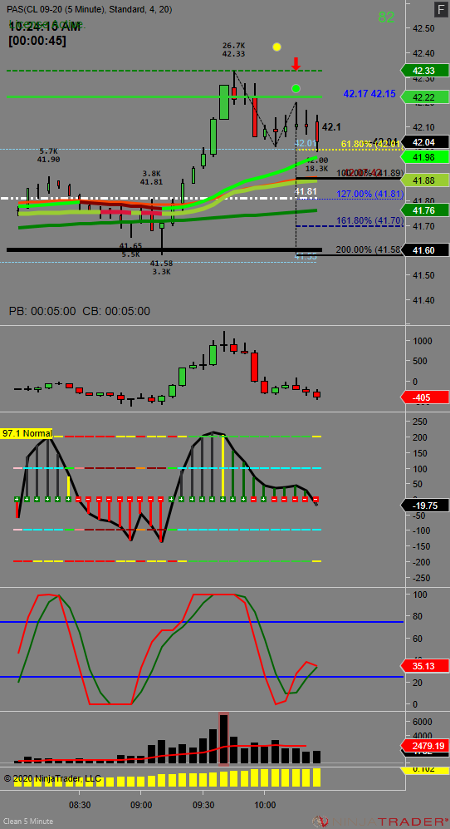Click the 26.7K 42.33 swing high label

coord(233,50)
